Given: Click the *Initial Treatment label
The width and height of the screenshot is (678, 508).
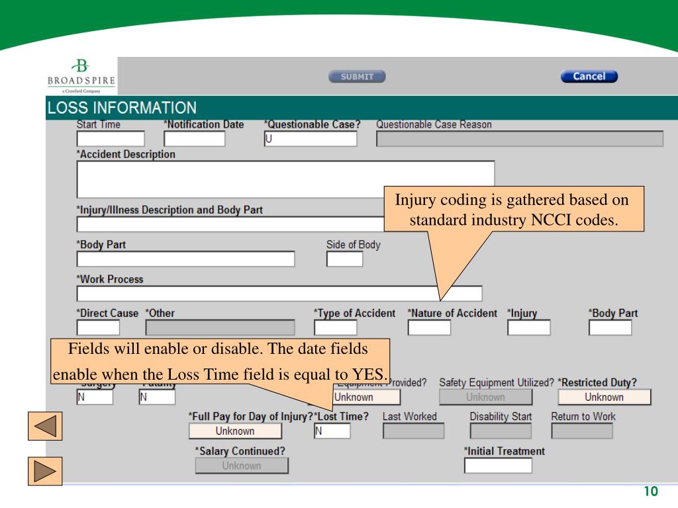Looking at the screenshot, I should coord(504,451).
